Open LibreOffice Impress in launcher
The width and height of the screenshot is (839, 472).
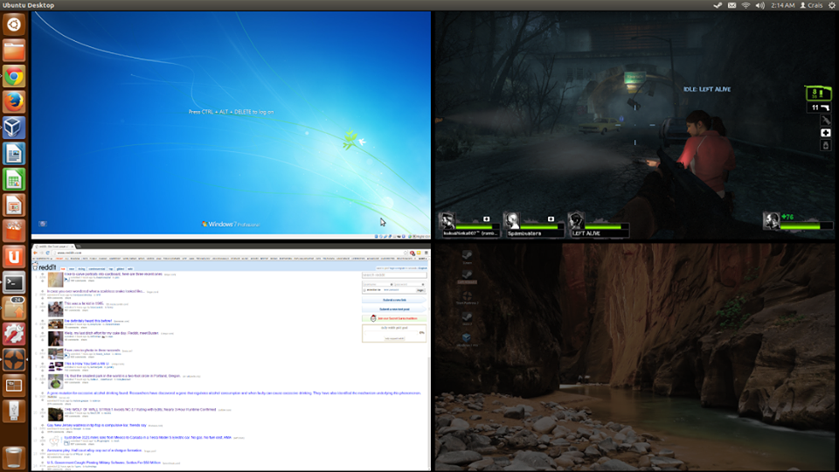[x=14, y=205]
